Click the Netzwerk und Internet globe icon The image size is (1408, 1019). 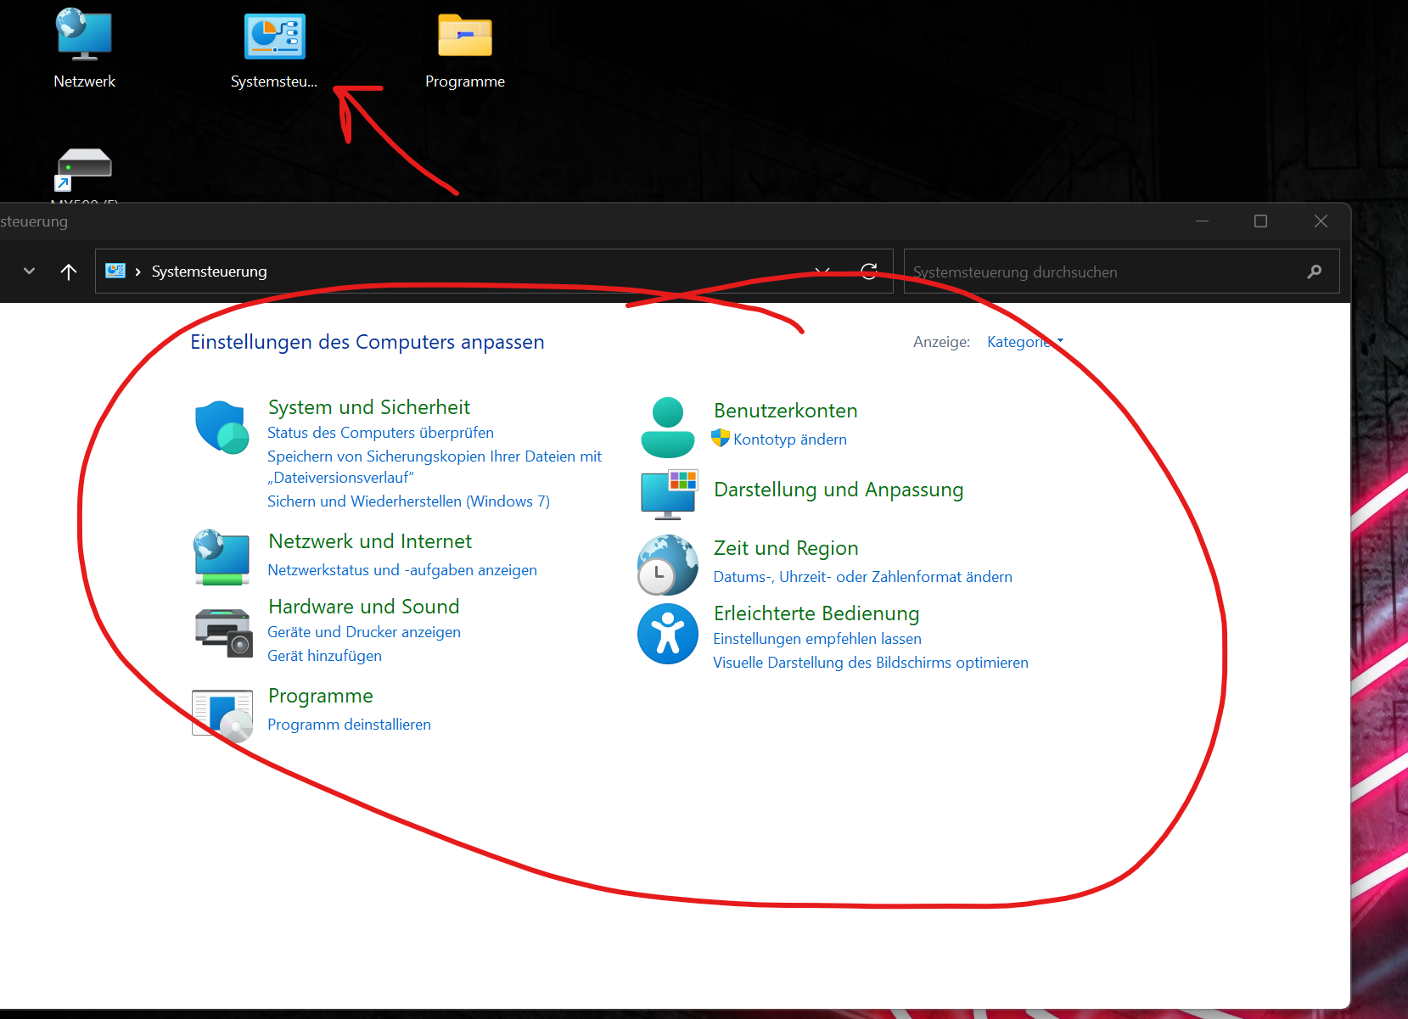pos(222,557)
